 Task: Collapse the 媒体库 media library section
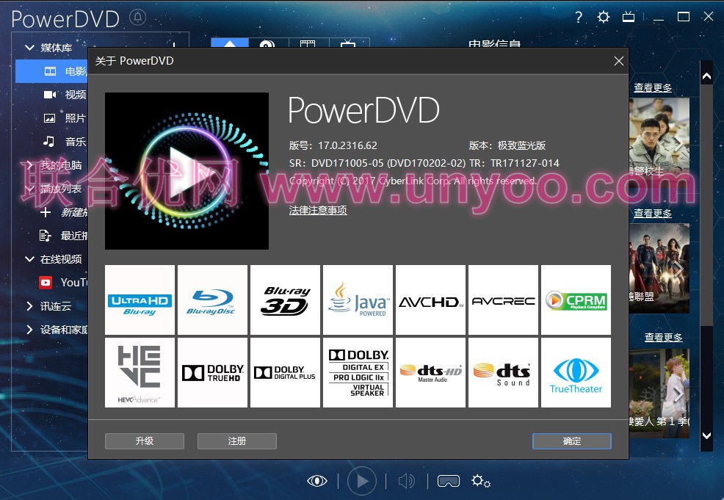tap(29, 48)
